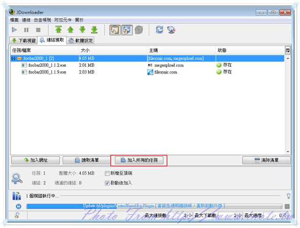Open the 附加元件 menu

click(x=63, y=20)
